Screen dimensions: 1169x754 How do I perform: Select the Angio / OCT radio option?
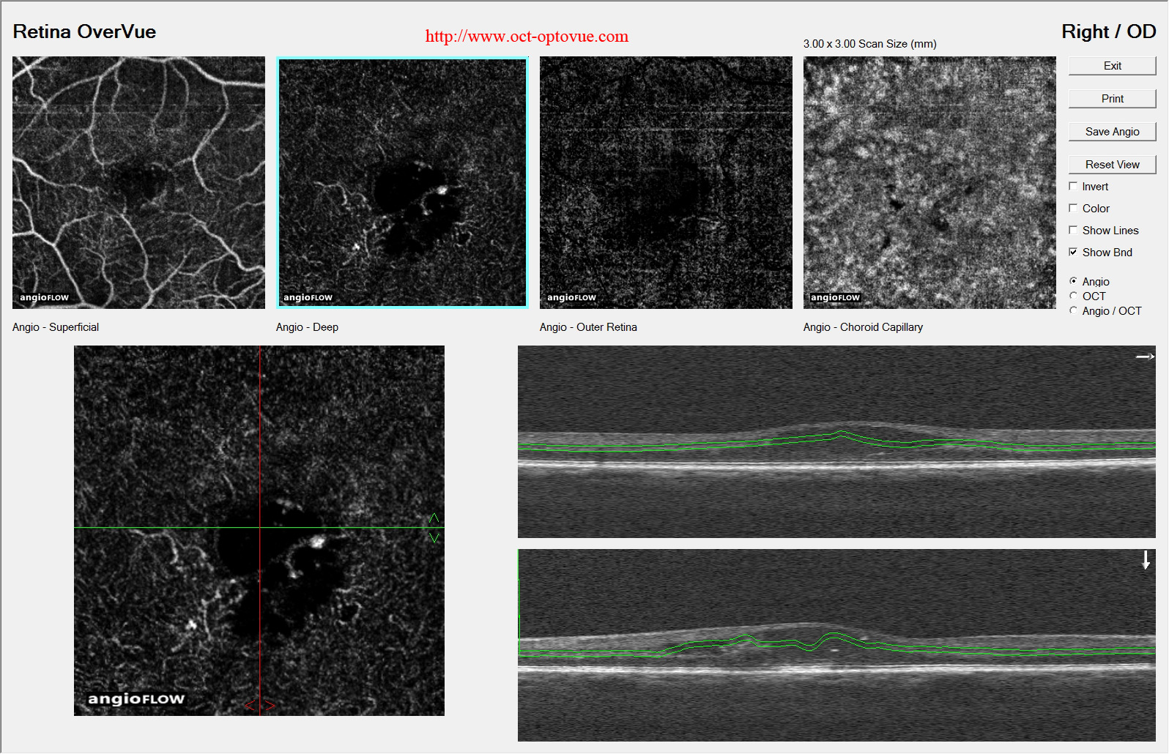pos(1073,311)
